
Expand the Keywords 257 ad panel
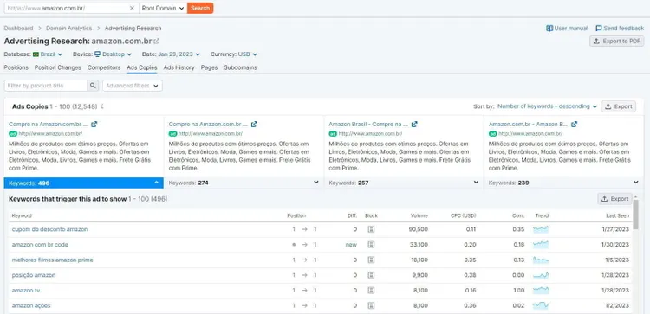pos(404,183)
